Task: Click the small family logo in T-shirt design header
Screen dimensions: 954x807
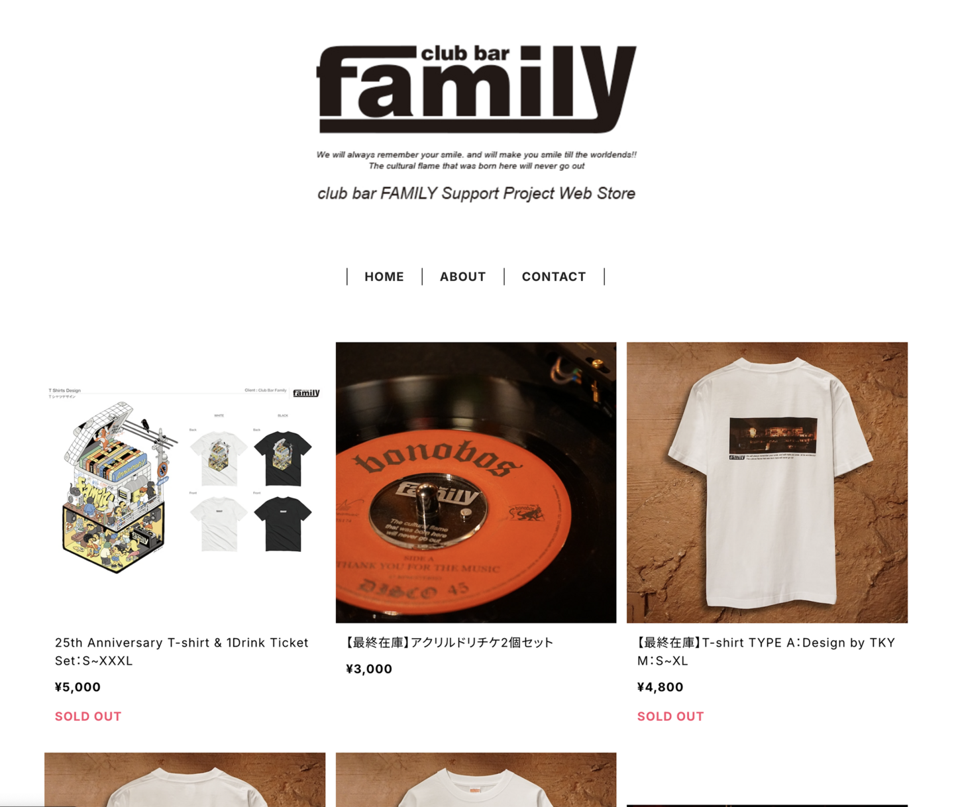Action: (x=306, y=393)
